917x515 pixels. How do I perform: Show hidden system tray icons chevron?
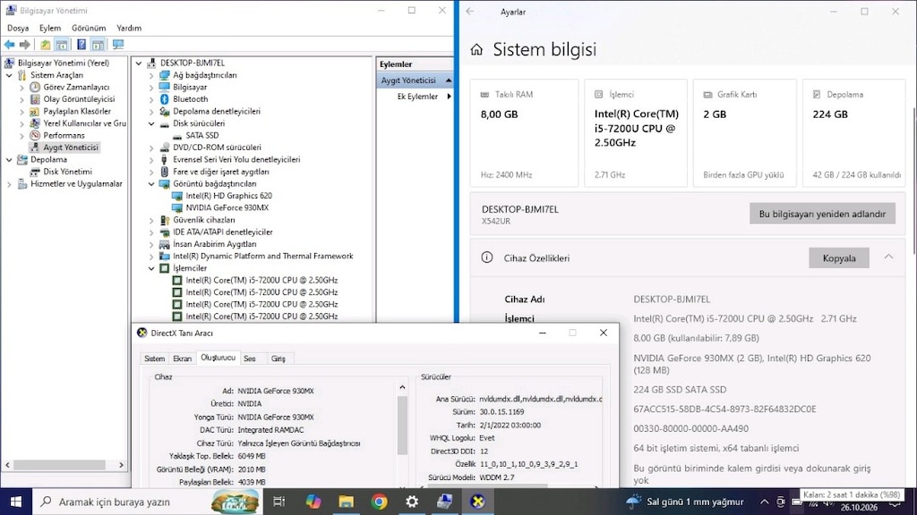(764, 502)
